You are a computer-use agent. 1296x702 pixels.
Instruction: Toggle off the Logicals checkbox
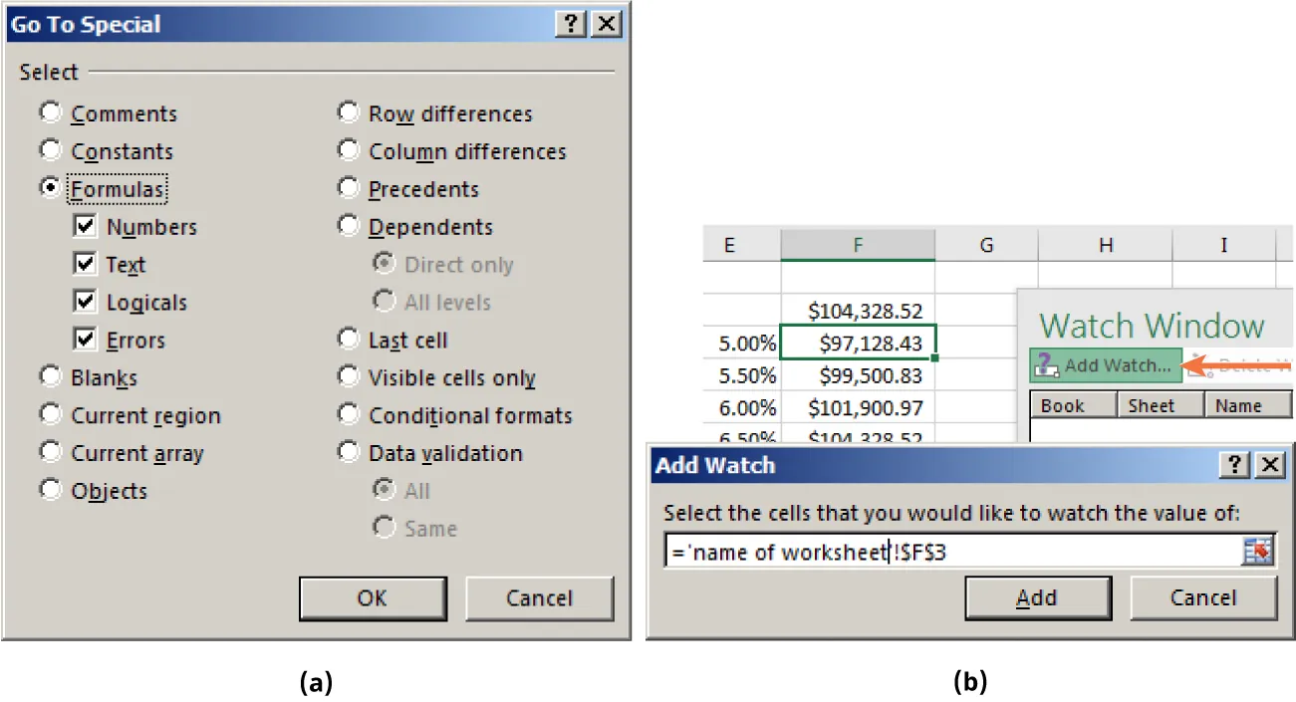pyautogui.click(x=85, y=302)
